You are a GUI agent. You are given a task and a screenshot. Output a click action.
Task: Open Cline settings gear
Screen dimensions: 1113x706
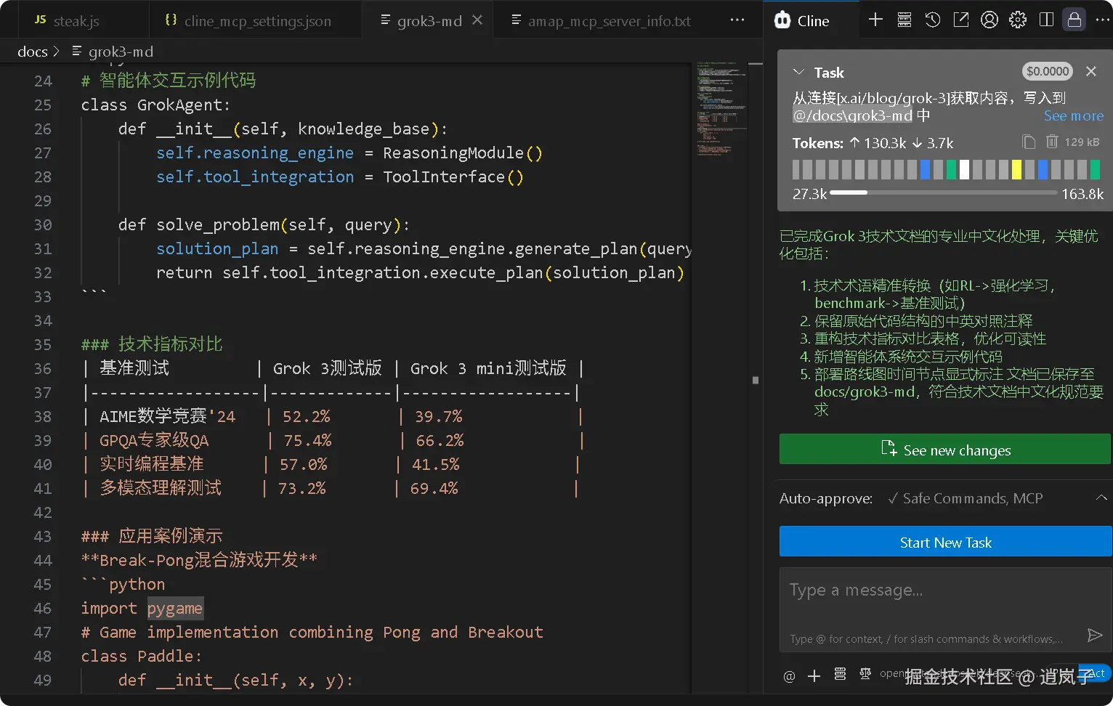1018,20
